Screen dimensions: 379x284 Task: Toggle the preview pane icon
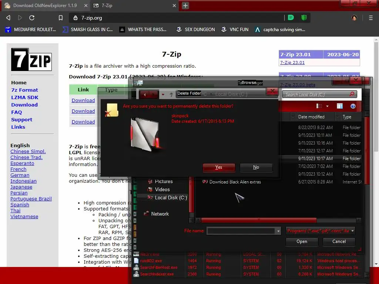[x=340, y=106]
